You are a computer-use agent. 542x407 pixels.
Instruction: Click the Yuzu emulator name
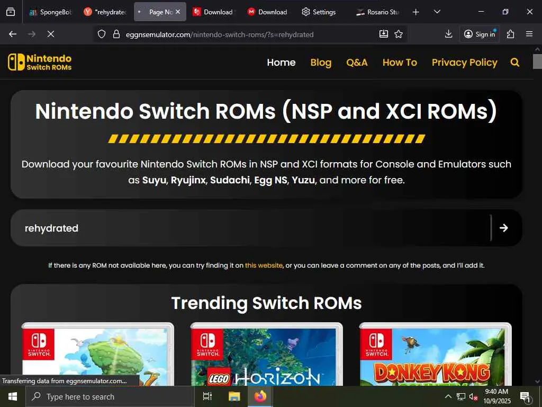tap(303, 180)
